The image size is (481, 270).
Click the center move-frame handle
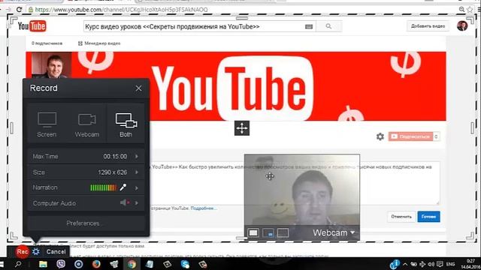click(242, 128)
